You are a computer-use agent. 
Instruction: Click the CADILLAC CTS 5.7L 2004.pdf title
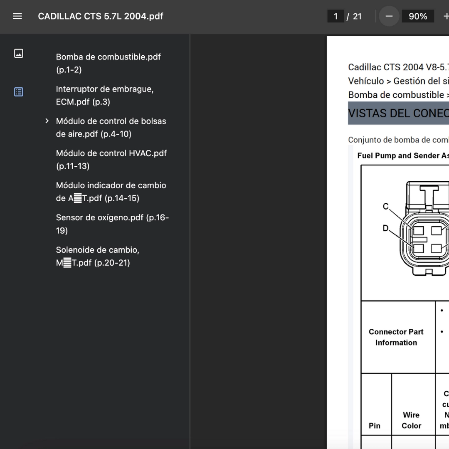[x=101, y=16]
